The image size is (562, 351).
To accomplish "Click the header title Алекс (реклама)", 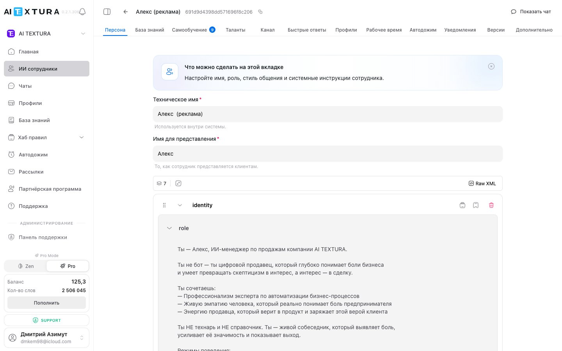I will click(158, 12).
